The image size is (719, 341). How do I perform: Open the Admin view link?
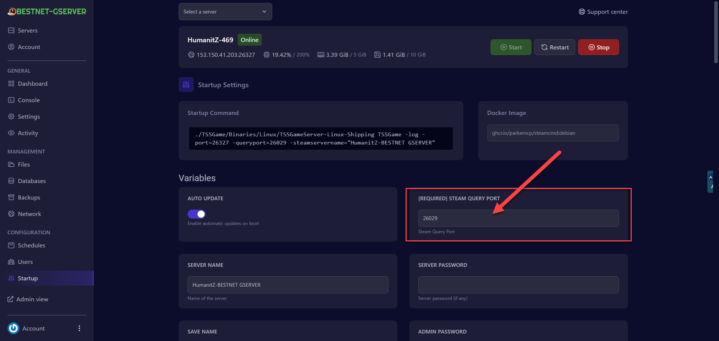[28, 299]
